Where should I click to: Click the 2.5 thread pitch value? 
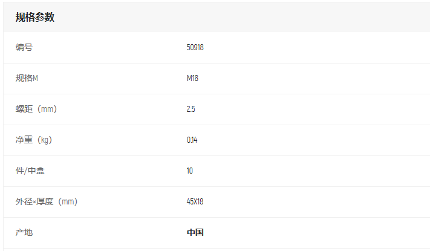pos(191,109)
